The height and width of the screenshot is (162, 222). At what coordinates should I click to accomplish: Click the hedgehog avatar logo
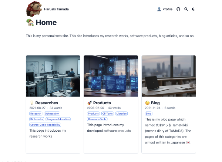34,9
